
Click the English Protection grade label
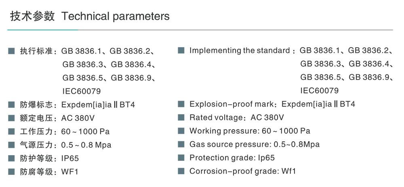[x=220, y=158]
